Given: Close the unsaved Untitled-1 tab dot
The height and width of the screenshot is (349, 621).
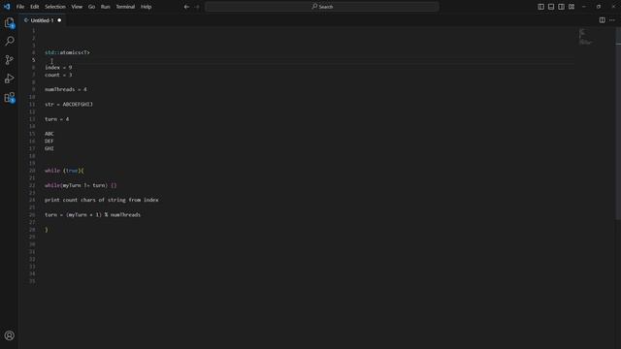Looking at the screenshot, I should (59, 20).
